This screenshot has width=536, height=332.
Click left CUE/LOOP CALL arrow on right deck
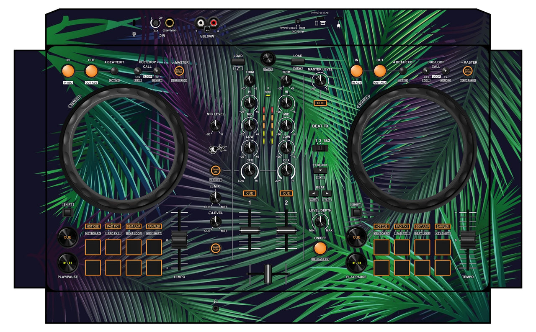coord(426,71)
